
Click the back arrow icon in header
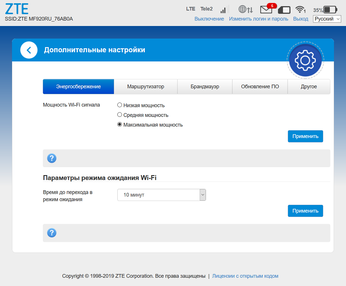(29, 50)
